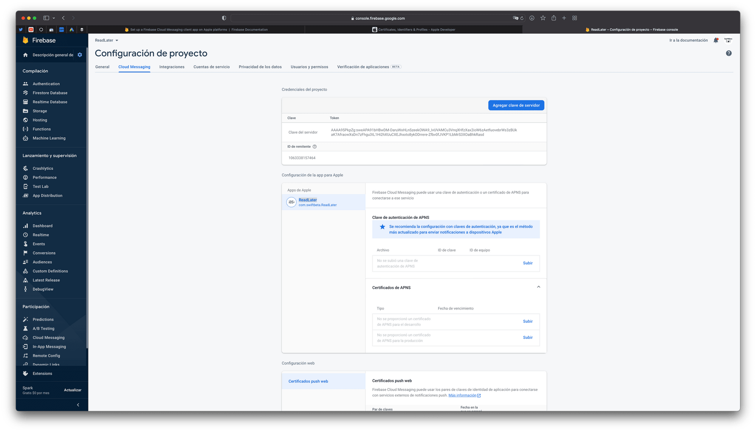Select the Cloud Messaging tab
Image resolution: width=756 pixels, height=432 pixels.
pos(134,67)
